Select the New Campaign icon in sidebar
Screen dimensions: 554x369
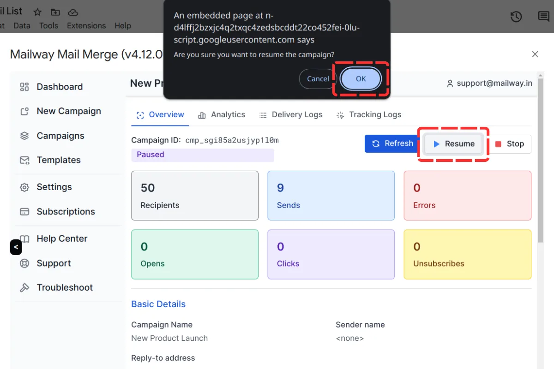(x=24, y=111)
